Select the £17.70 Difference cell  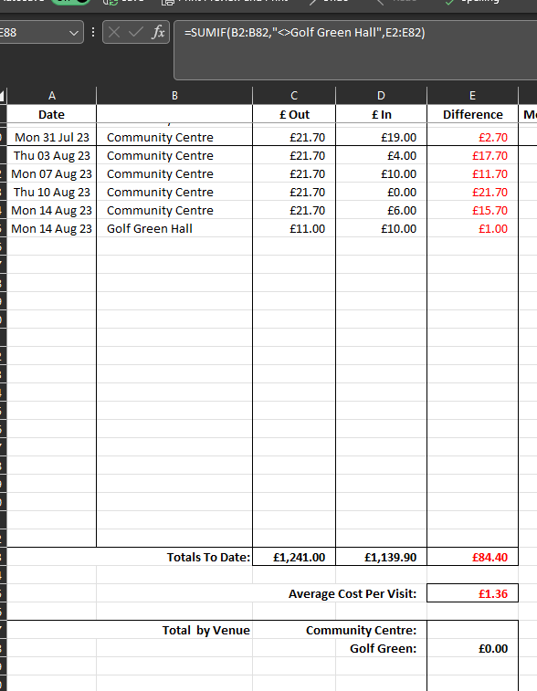(473, 155)
